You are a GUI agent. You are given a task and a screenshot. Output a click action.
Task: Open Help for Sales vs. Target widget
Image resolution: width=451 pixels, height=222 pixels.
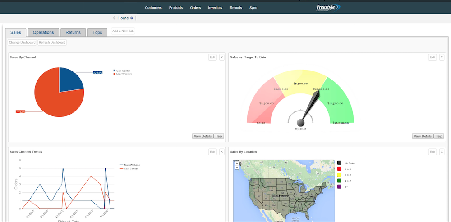439,136
